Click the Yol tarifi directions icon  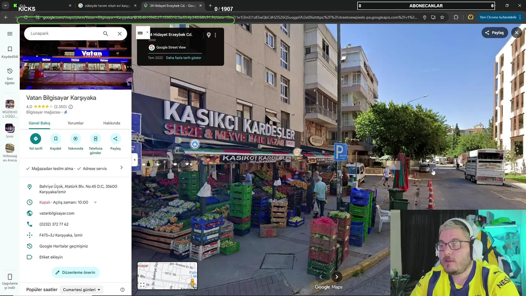36,139
